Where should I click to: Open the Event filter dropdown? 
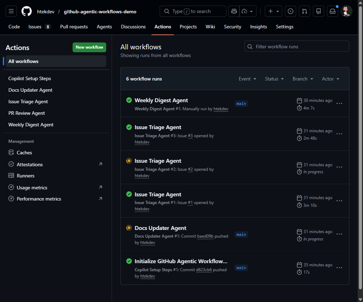pyautogui.click(x=247, y=79)
